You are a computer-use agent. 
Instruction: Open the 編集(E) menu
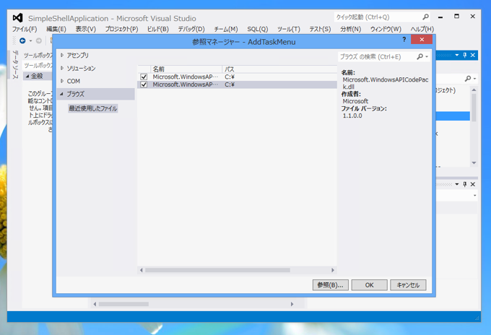(x=56, y=29)
